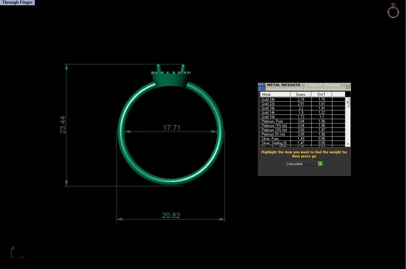Viewport: 406px width, 269px height.
Task: Highlight the Platinum 5% Irid row
Action: point(303,134)
